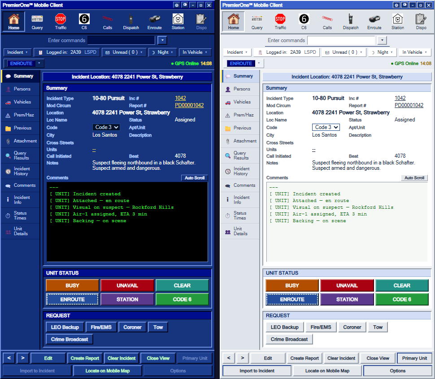Open Calls in the light-theme toolbar

click(327, 22)
